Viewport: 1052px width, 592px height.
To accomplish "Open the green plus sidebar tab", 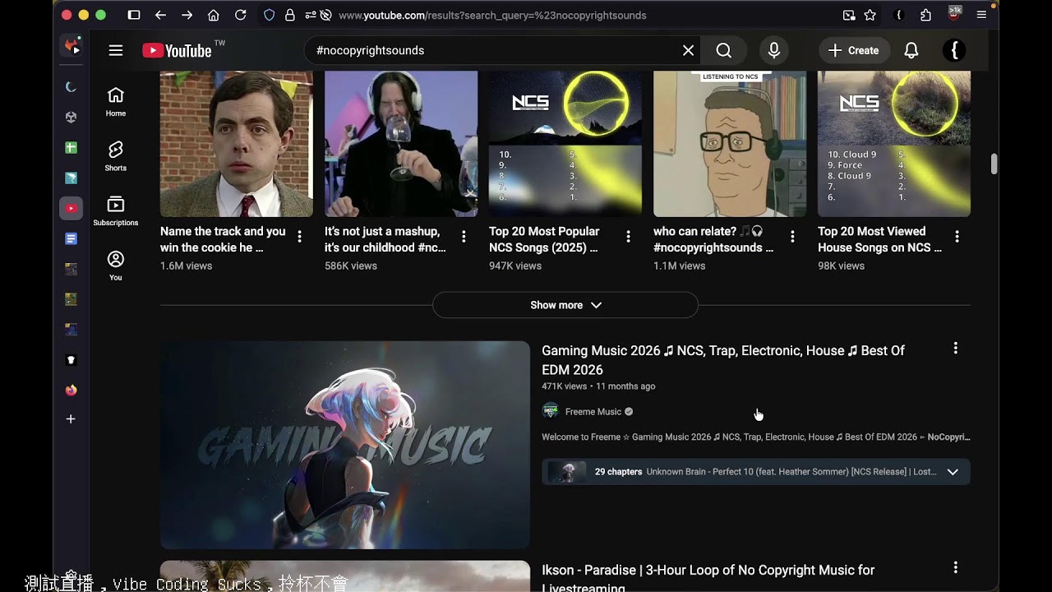I will pyautogui.click(x=72, y=148).
